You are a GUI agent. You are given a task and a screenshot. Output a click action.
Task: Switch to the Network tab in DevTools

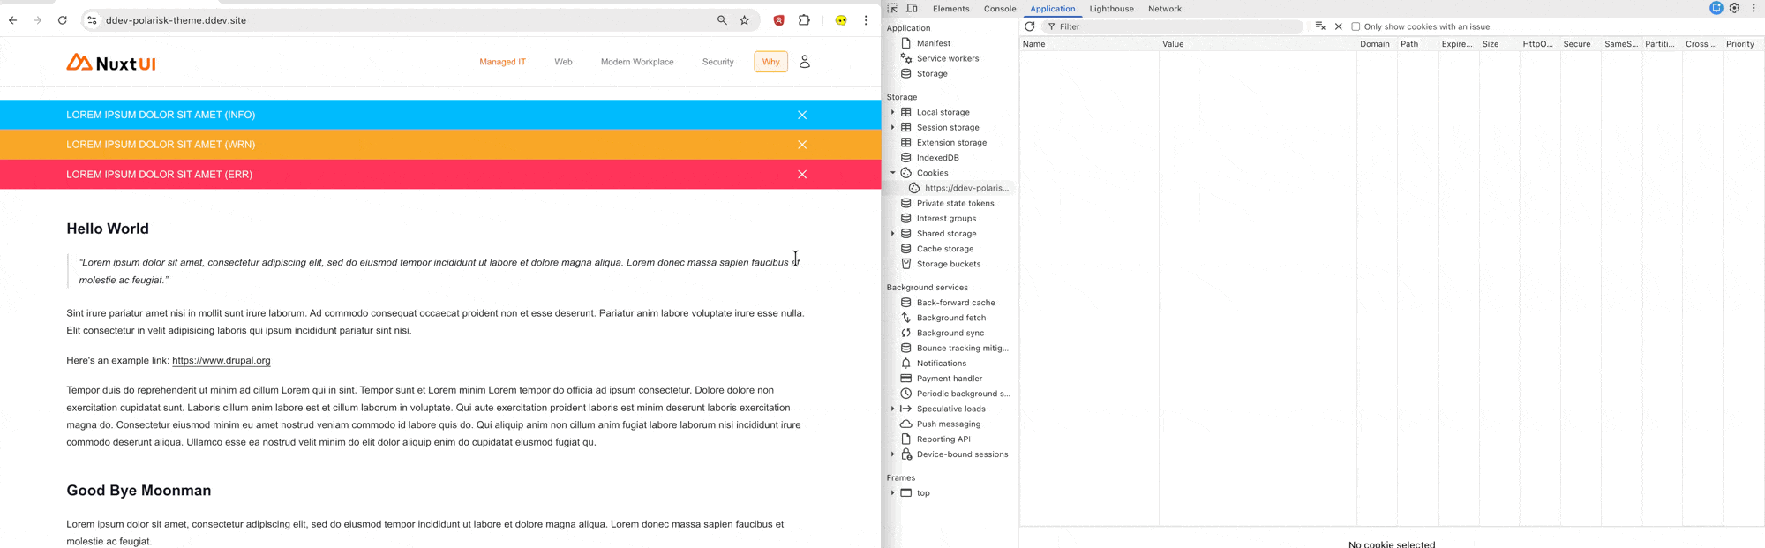click(x=1164, y=9)
